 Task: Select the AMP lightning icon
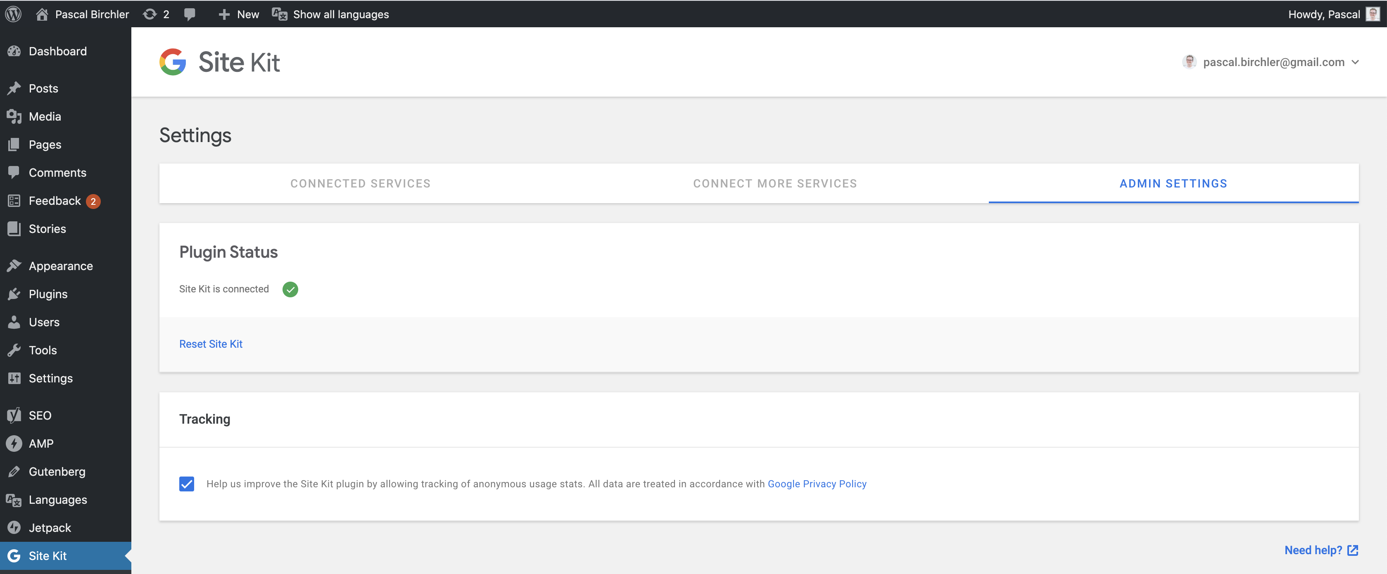(x=14, y=444)
